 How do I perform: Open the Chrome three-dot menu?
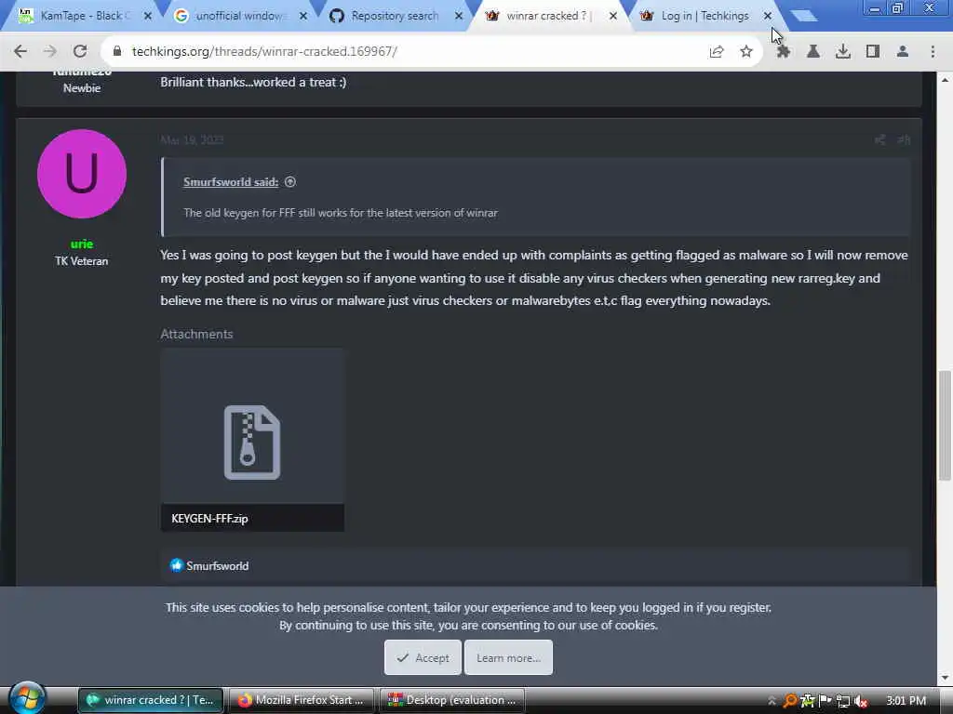click(933, 52)
